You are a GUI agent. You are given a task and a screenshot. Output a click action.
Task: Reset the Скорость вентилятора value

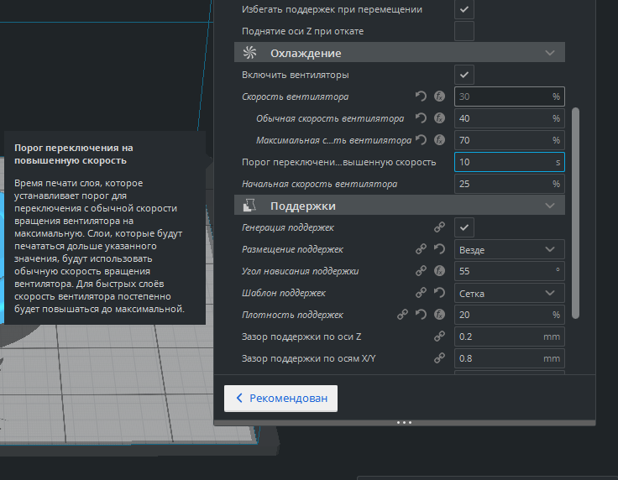coord(421,97)
